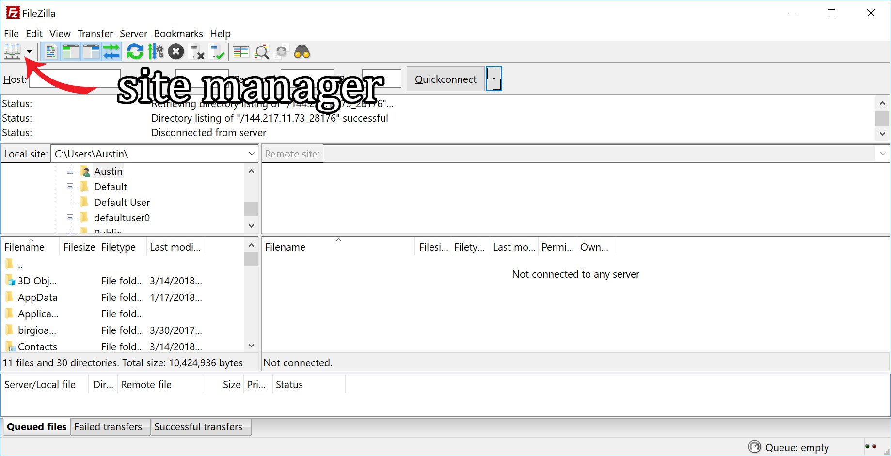Sort local files by Filetype column
891x456 pixels.
click(x=122, y=247)
